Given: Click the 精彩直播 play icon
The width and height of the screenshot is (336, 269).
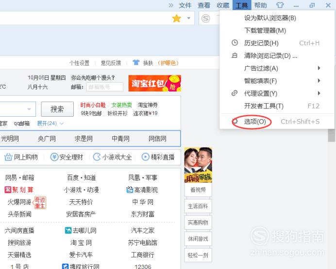Looking at the screenshot, I should click(x=146, y=157).
